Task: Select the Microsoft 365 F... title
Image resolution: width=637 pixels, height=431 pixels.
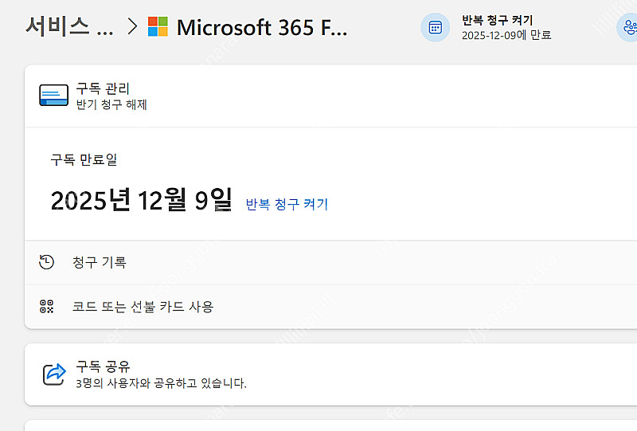Action: (x=262, y=28)
